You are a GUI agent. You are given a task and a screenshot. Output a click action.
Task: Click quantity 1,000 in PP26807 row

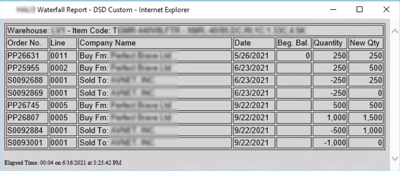[x=330, y=118]
